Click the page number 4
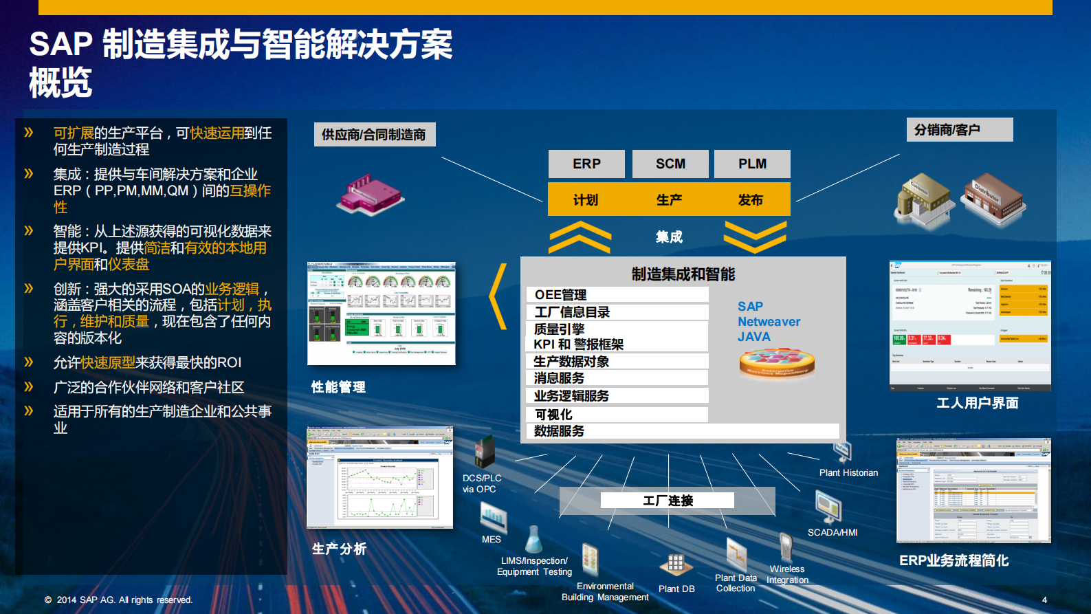 coord(1044,600)
